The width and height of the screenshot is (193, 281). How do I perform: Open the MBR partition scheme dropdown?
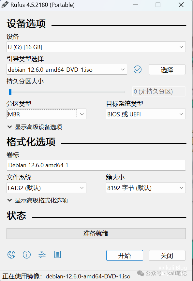46,114
